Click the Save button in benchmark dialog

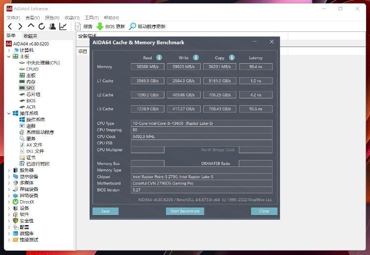point(105,211)
